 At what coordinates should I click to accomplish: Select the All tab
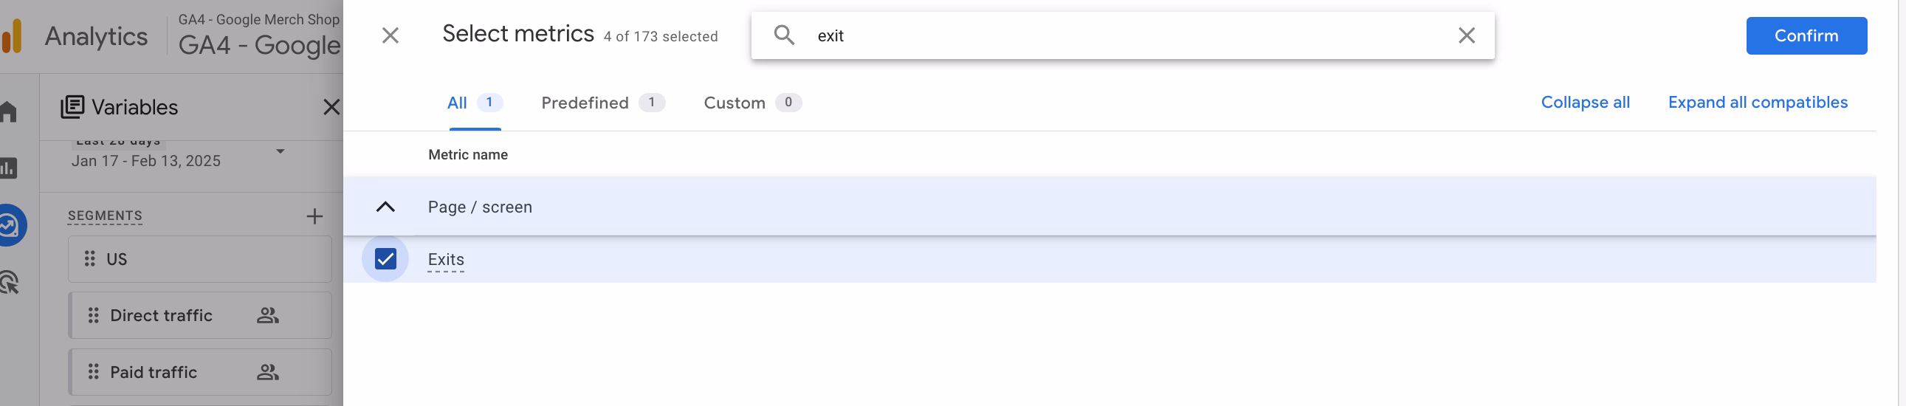[474, 103]
